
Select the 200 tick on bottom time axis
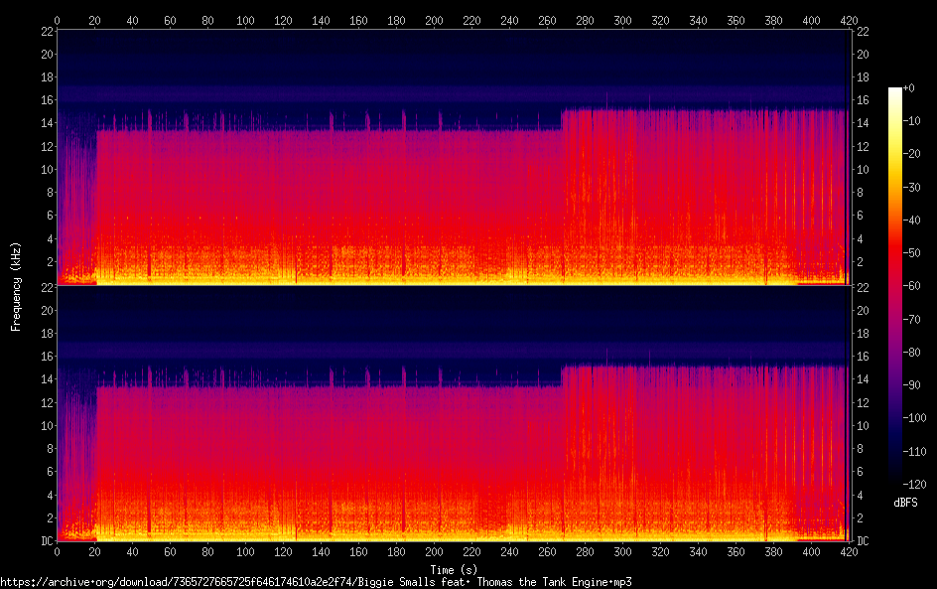(434, 551)
